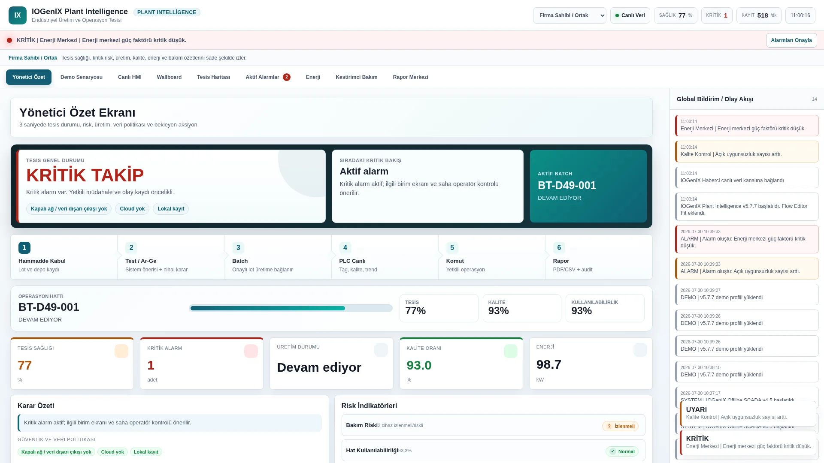Click the event feed count 14
This screenshot has height=463, width=824.
pyautogui.click(x=814, y=99)
